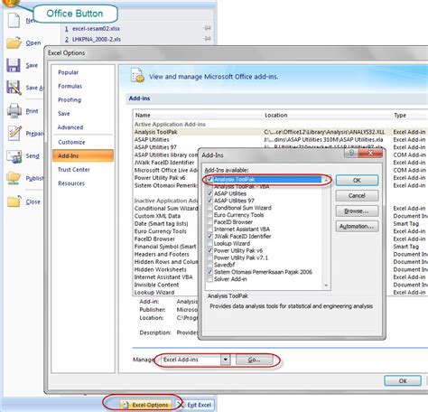Select Analysis ToolPak row in add-ins table
This screenshot has height=412, width=428.
point(281,132)
